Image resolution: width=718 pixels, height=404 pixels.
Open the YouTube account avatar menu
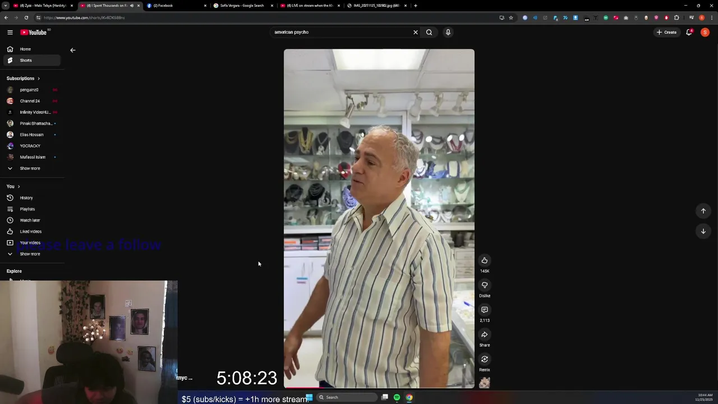pos(705,32)
